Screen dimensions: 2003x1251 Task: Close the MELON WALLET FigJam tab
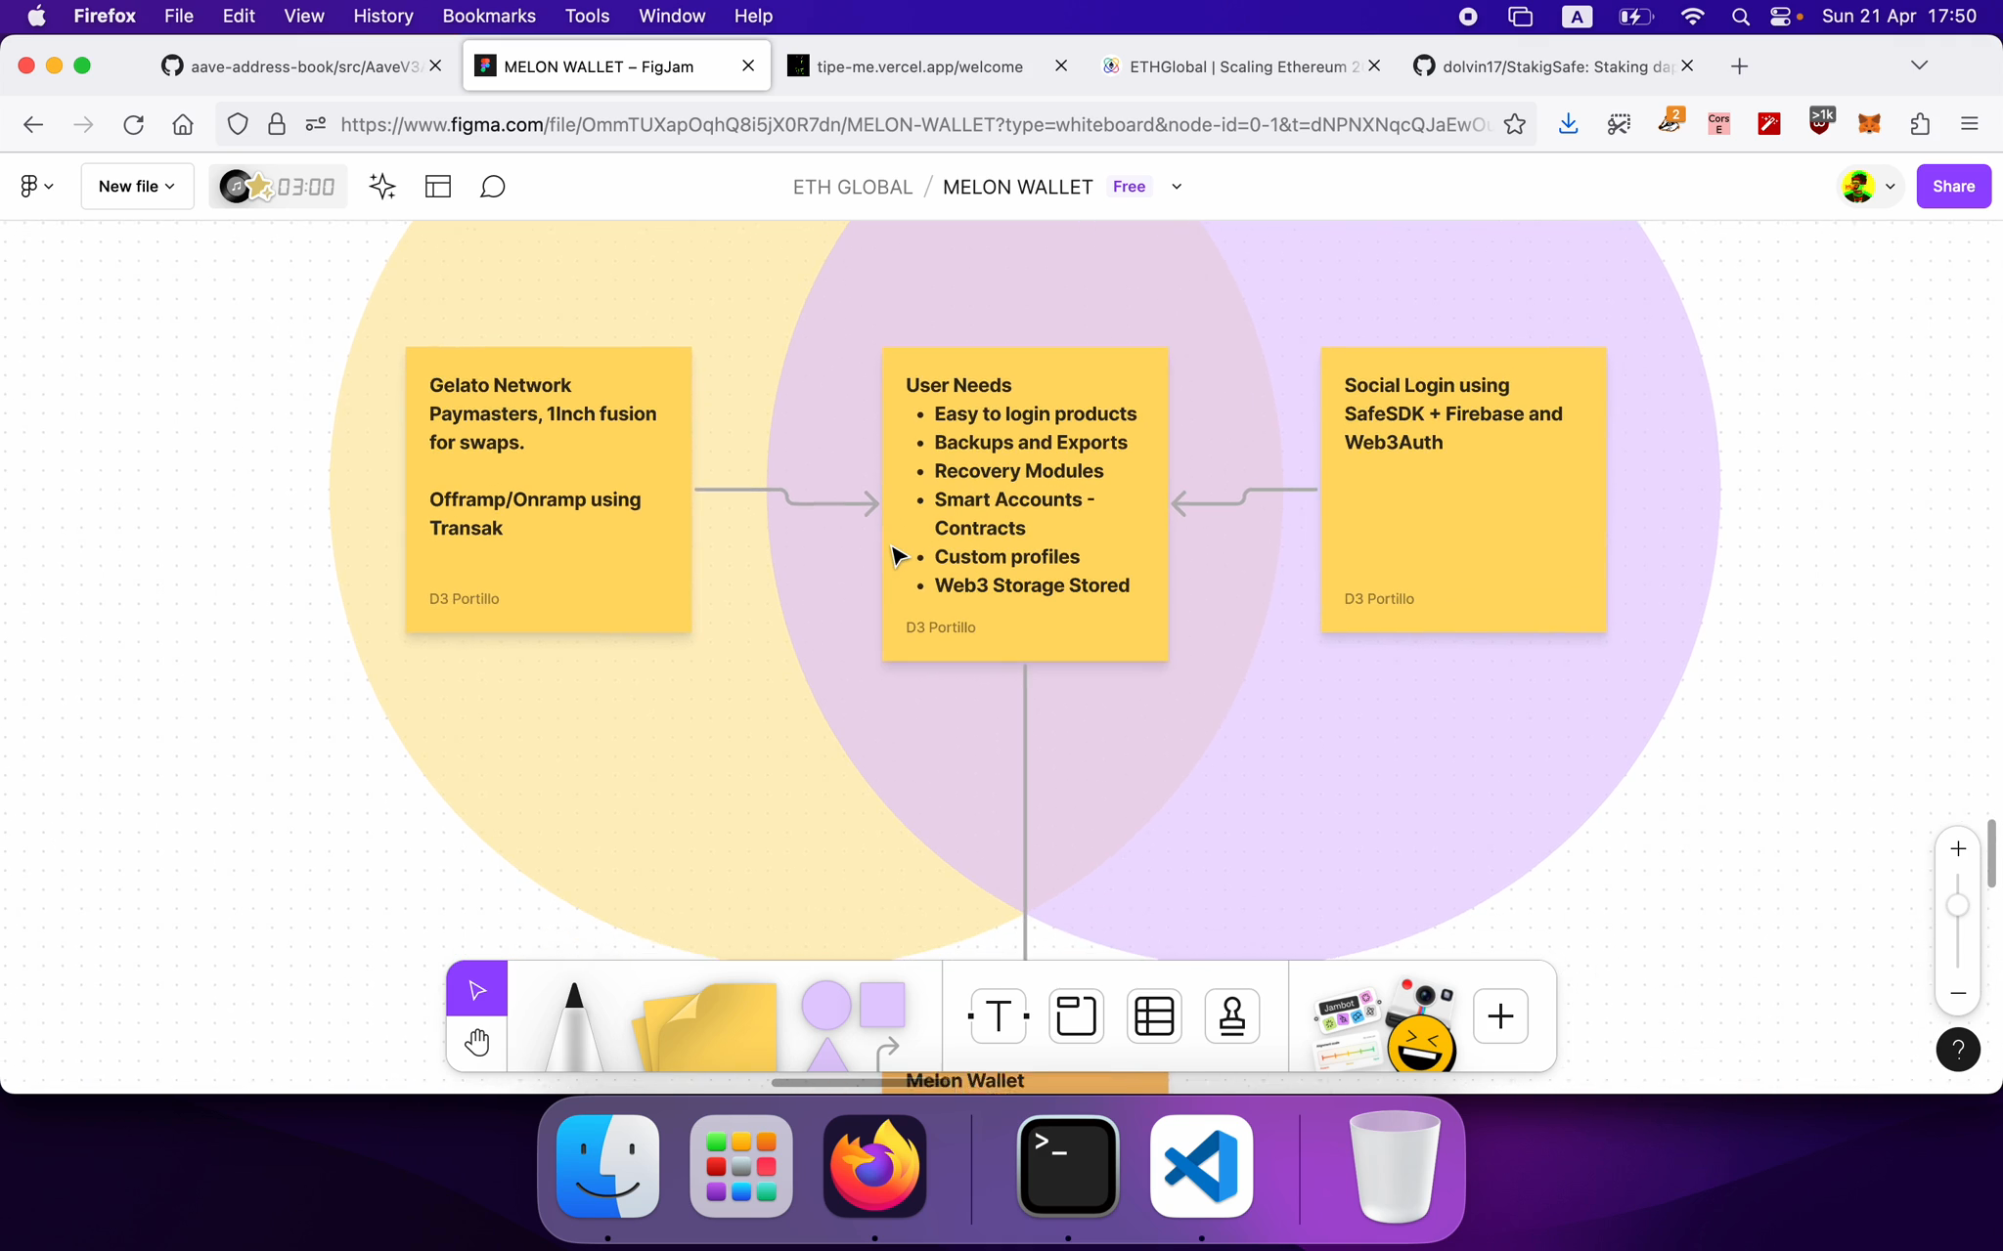[748, 65]
